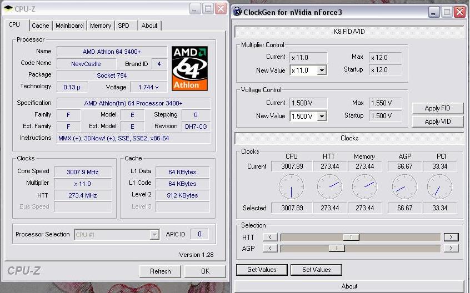Click HTT slider right arrow
Screen dimensions: 470x293
tap(451, 237)
